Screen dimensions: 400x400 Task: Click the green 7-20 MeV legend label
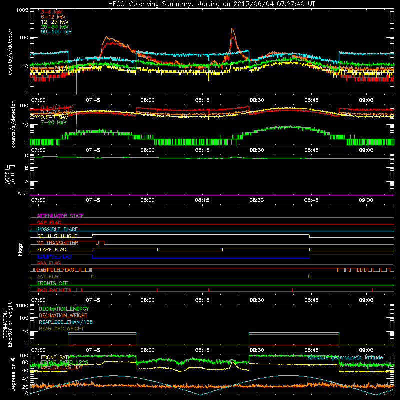click(54, 122)
